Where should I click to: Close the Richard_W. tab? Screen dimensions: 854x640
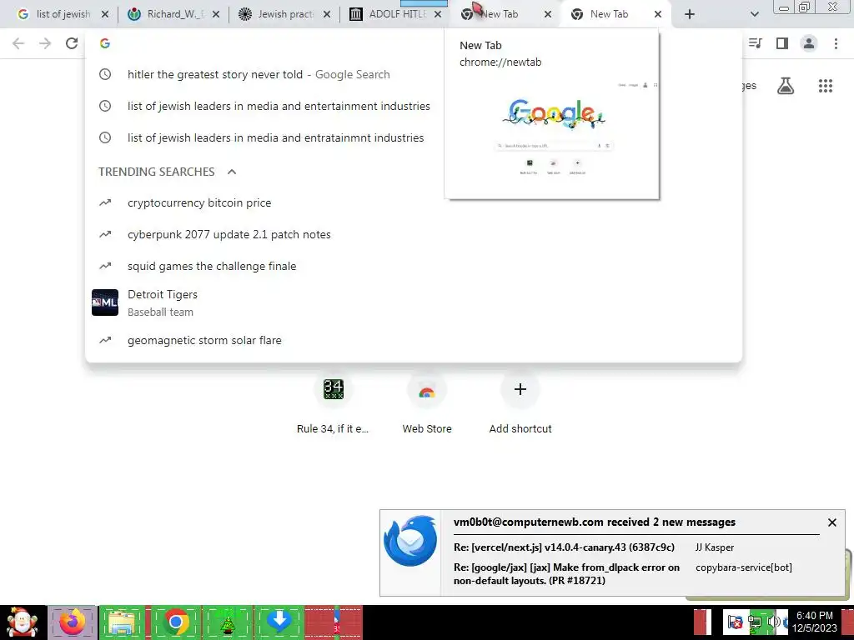click(216, 14)
